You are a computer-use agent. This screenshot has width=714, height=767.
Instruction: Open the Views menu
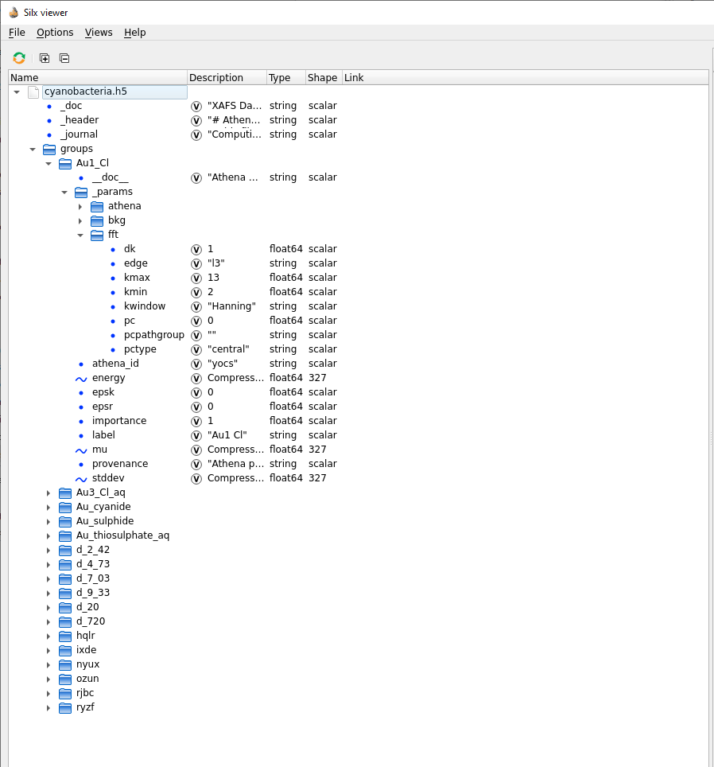click(x=98, y=33)
